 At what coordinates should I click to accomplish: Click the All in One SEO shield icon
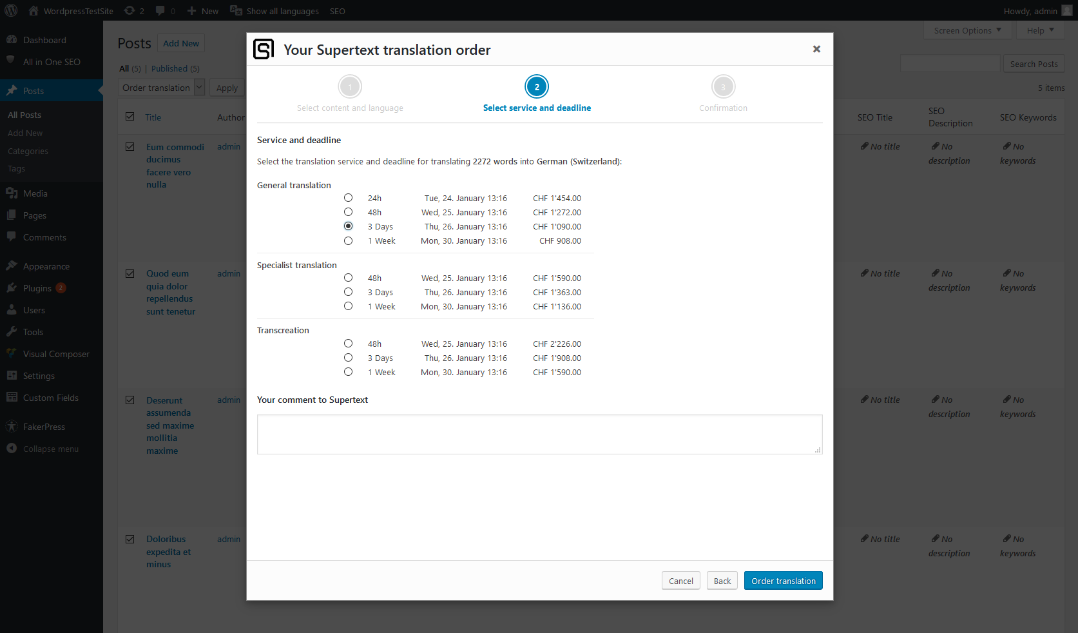point(12,61)
